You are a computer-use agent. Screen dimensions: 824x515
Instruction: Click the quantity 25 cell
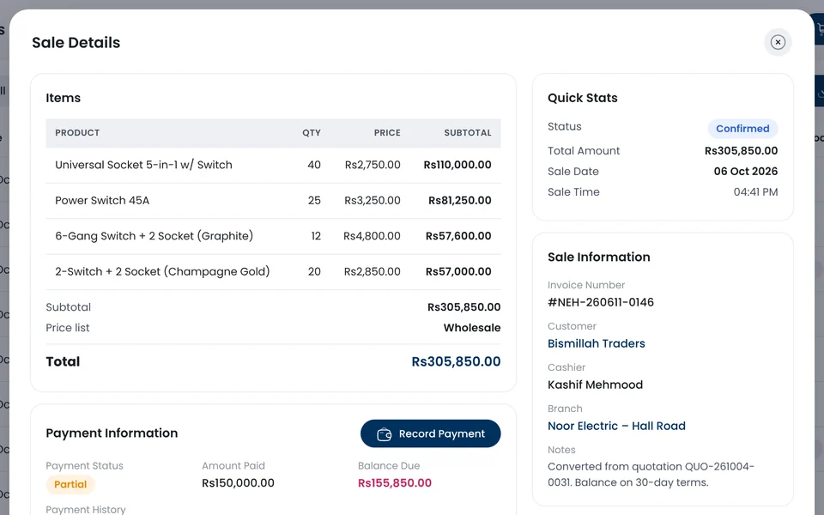[314, 200]
